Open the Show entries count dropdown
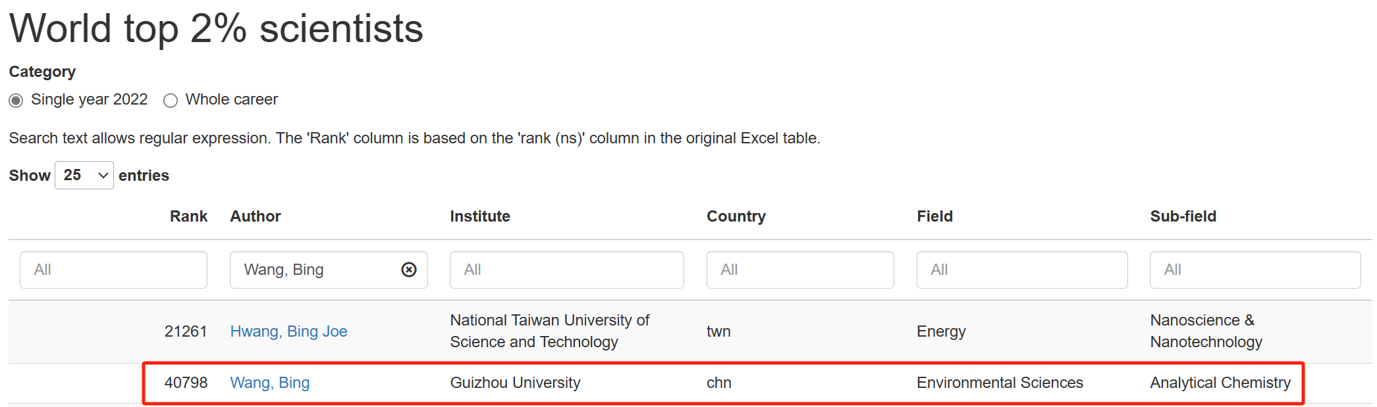 pyautogui.click(x=84, y=176)
